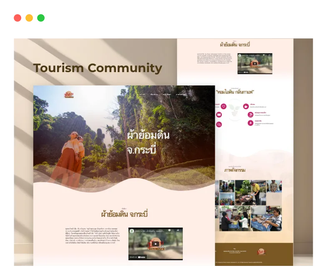Image resolution: width=327 pixels, height=278 pixels.
Task: Click Watch on YouTube on bottom video
Action: (138, 257)
